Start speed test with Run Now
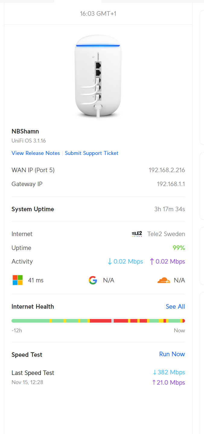 point(172,354)
